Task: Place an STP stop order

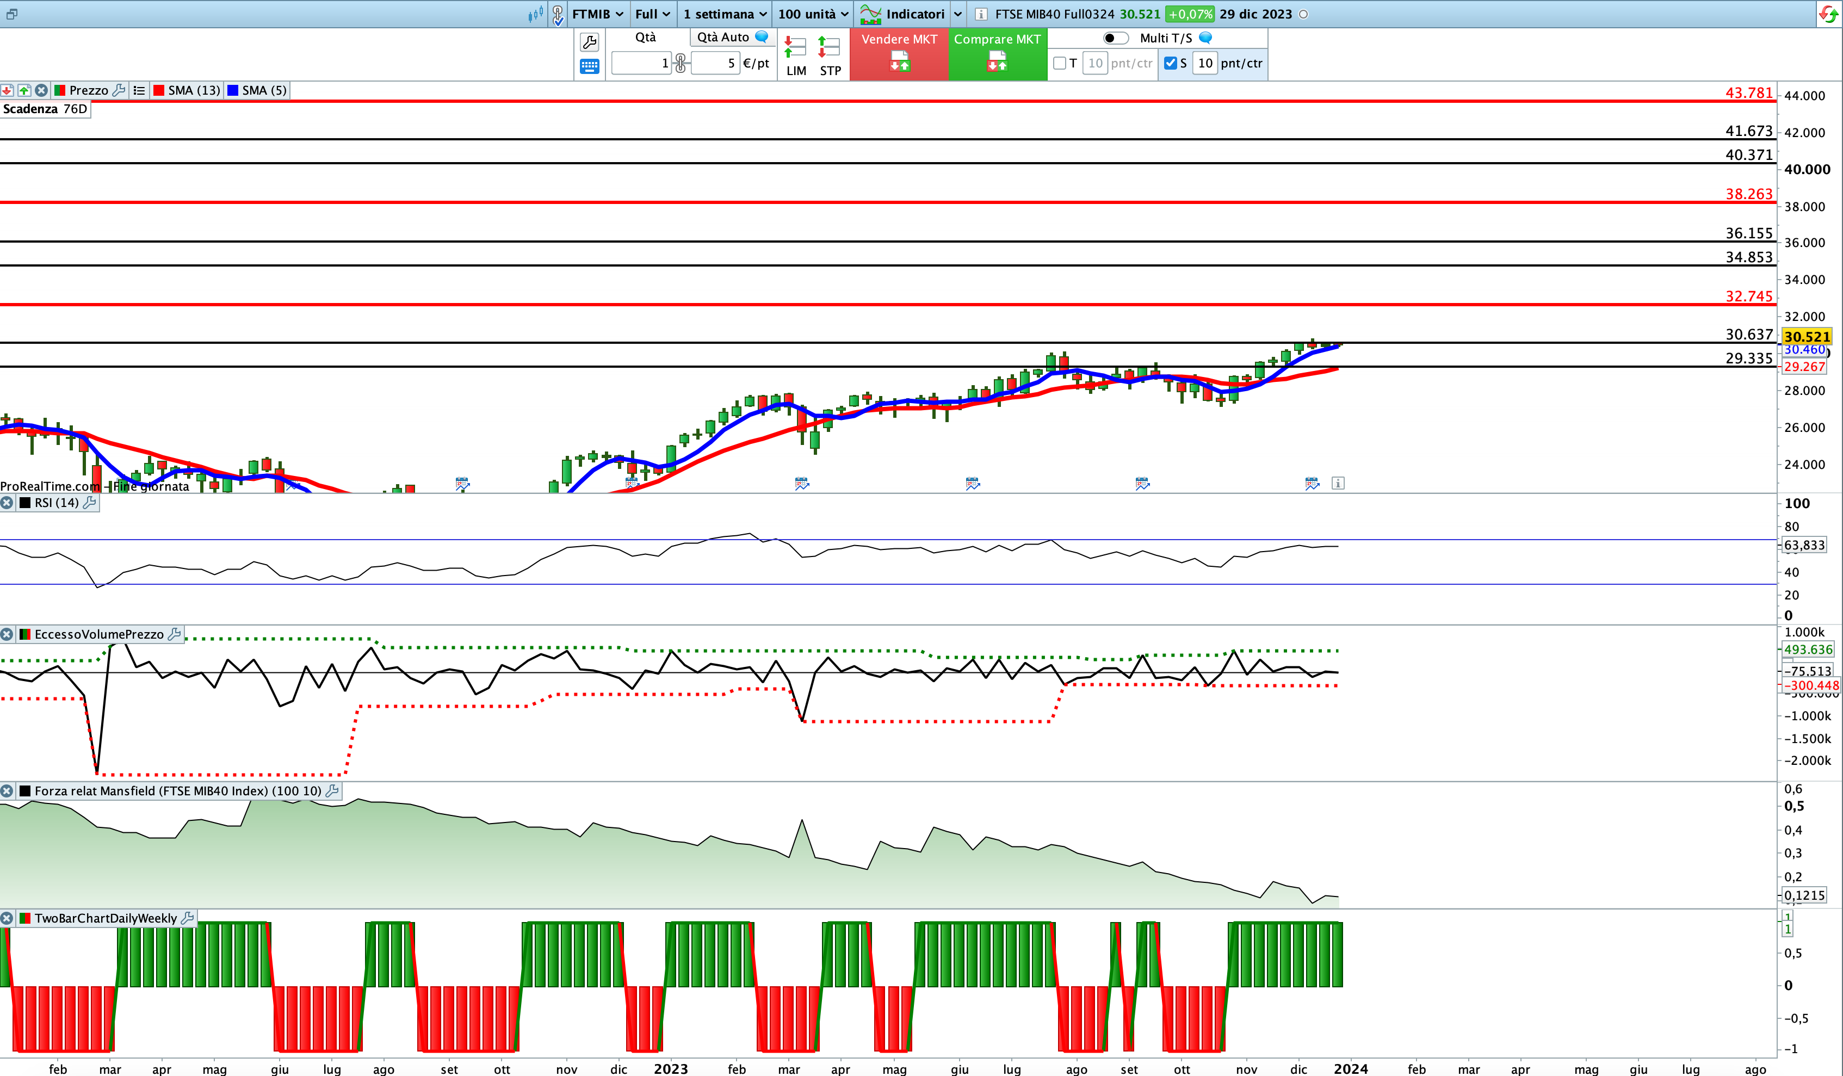Action: tap(830, 57)
